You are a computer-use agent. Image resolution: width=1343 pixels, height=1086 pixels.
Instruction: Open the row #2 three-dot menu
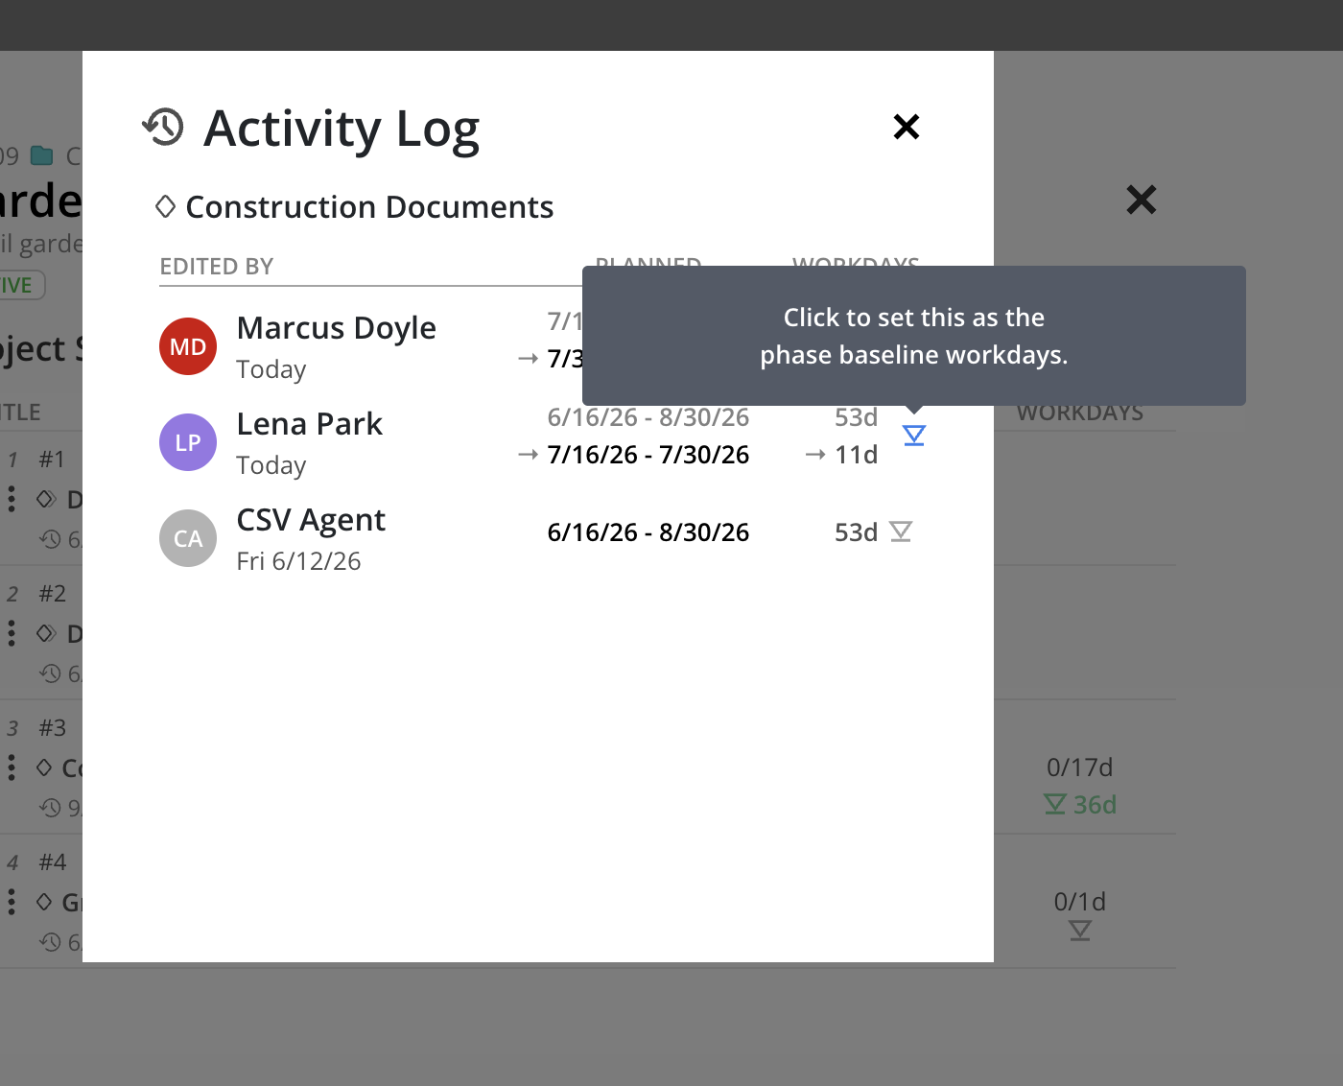pyautogui.click(x=12, y=633)
